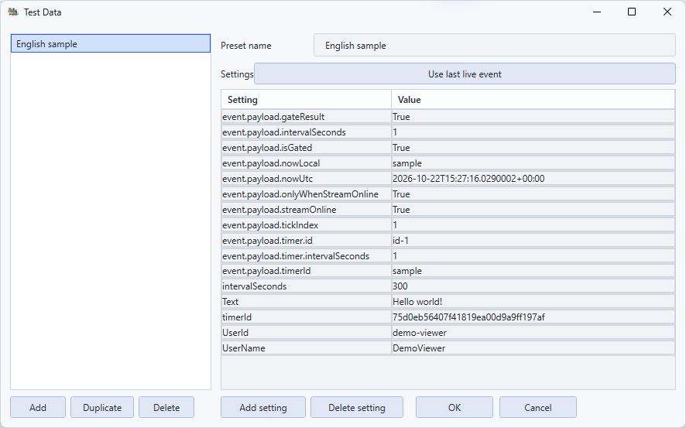686x428 pixels.
Task: Select event.payload.timerId setting cell
Action: tap(307, 271)
